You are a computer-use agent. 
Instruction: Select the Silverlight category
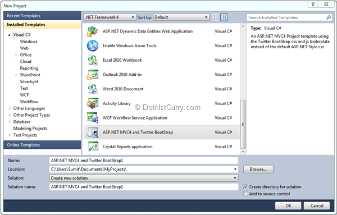[x=29, y=81]
